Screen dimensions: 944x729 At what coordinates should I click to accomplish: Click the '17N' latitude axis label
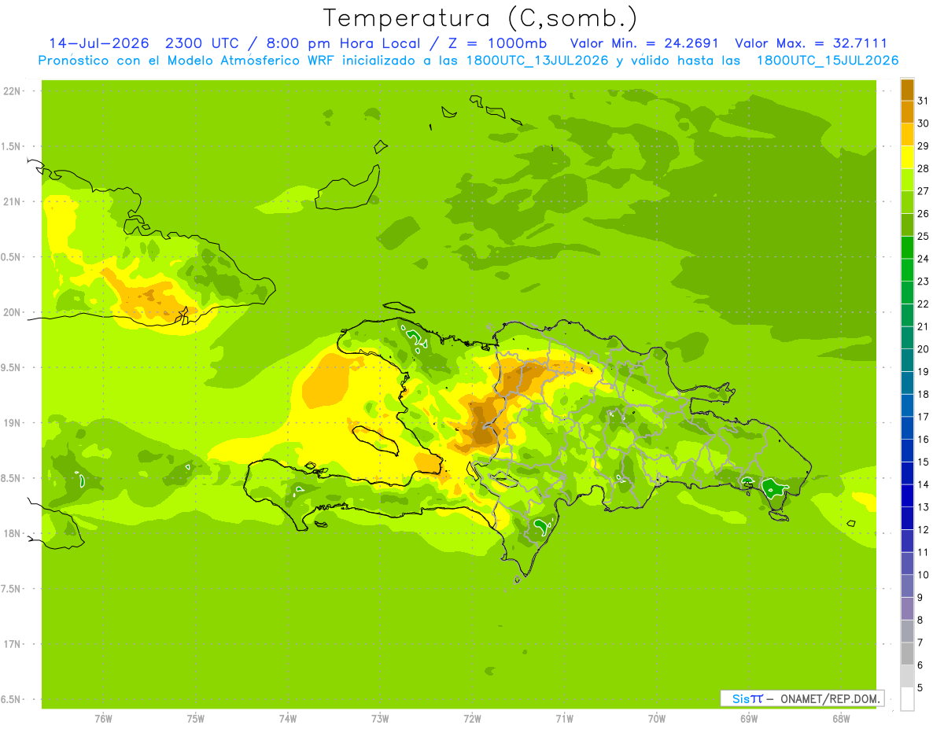13,644
